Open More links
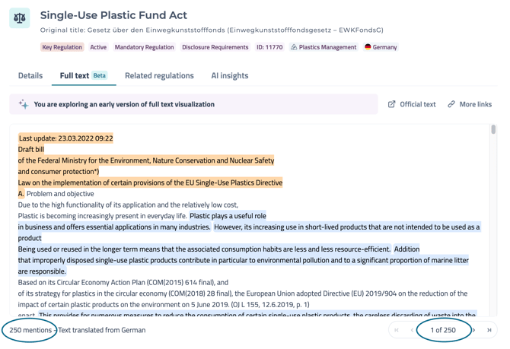 [x=475, y=104]
